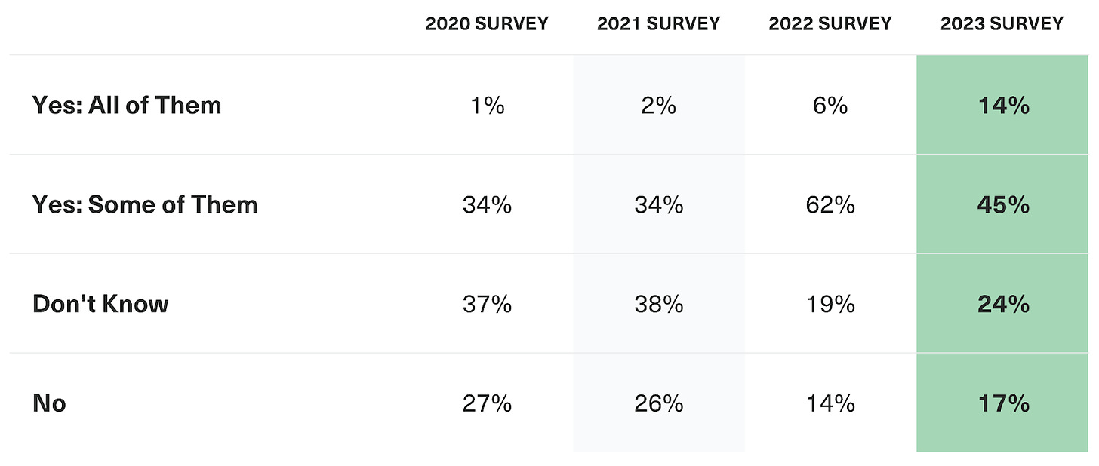The image size is (1099, 466).
Task: Click the 6% value under 2022 survey
Action: tap(830, 105)
